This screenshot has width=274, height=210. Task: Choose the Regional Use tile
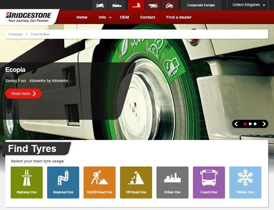click(x=63, y=182)
